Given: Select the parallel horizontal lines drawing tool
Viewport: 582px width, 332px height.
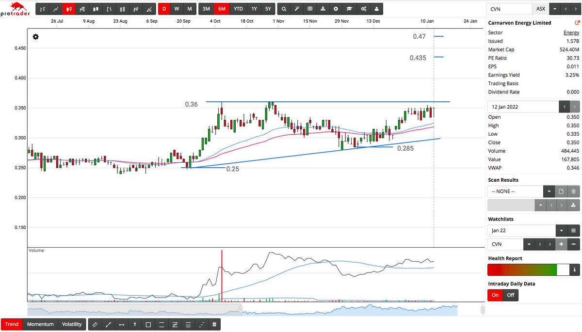Looking at the screenshot, I should coord(161,324).
